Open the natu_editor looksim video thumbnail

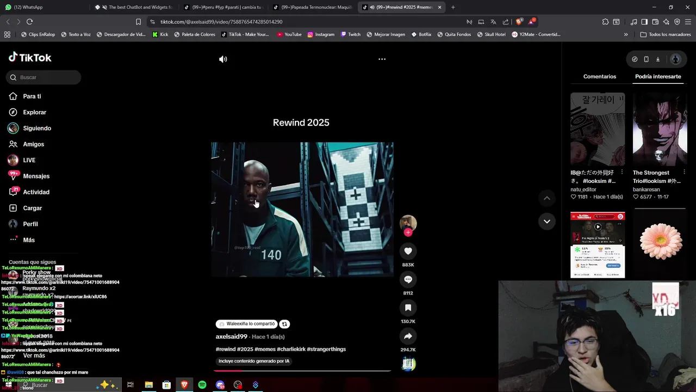coord(598,129)
